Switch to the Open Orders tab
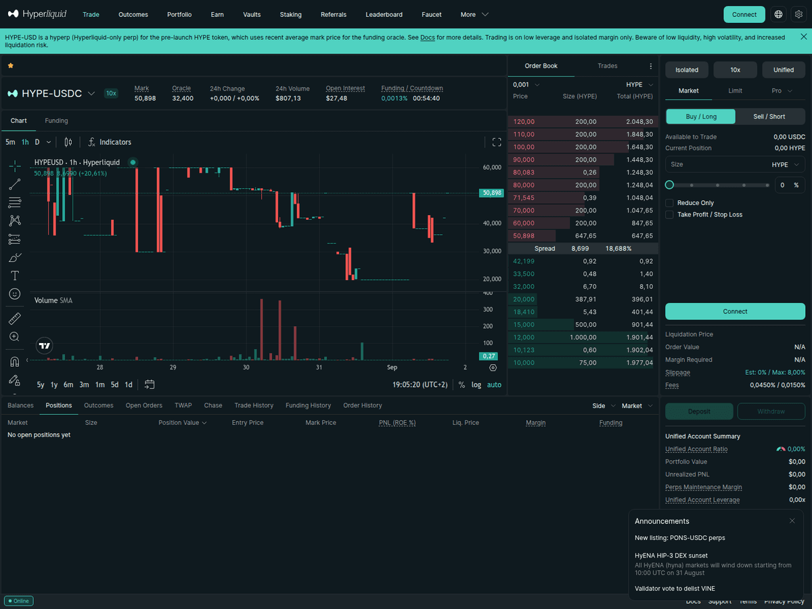The height and width of the screenshot is (609, 812). (x=143, y=405)
